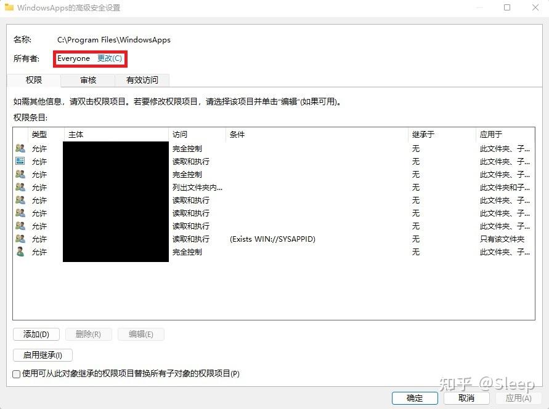Screen dimensions: 549x409
Task: Click the single-user icon on the last permission row
Action: [20, 252]
